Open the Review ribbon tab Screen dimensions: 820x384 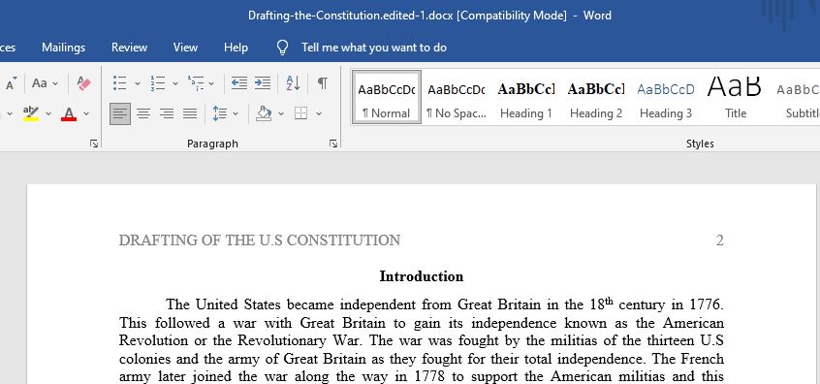pyautogui.click(x=129, y=48)
